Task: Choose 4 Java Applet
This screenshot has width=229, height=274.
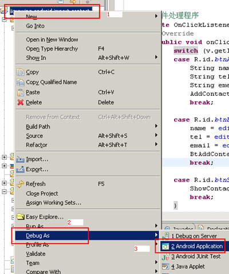Action: pos(195,267)
